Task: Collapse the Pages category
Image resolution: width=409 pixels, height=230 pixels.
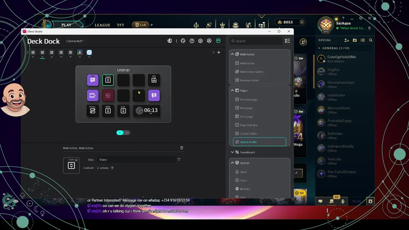Action: [x=232, y=90]
